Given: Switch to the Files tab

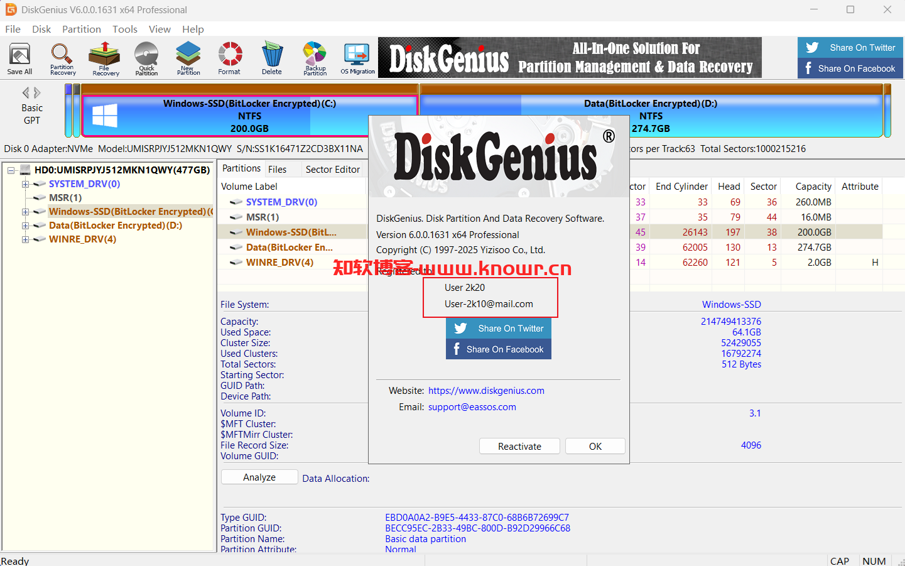Looking at the screenshot, I should click(277, 169).
